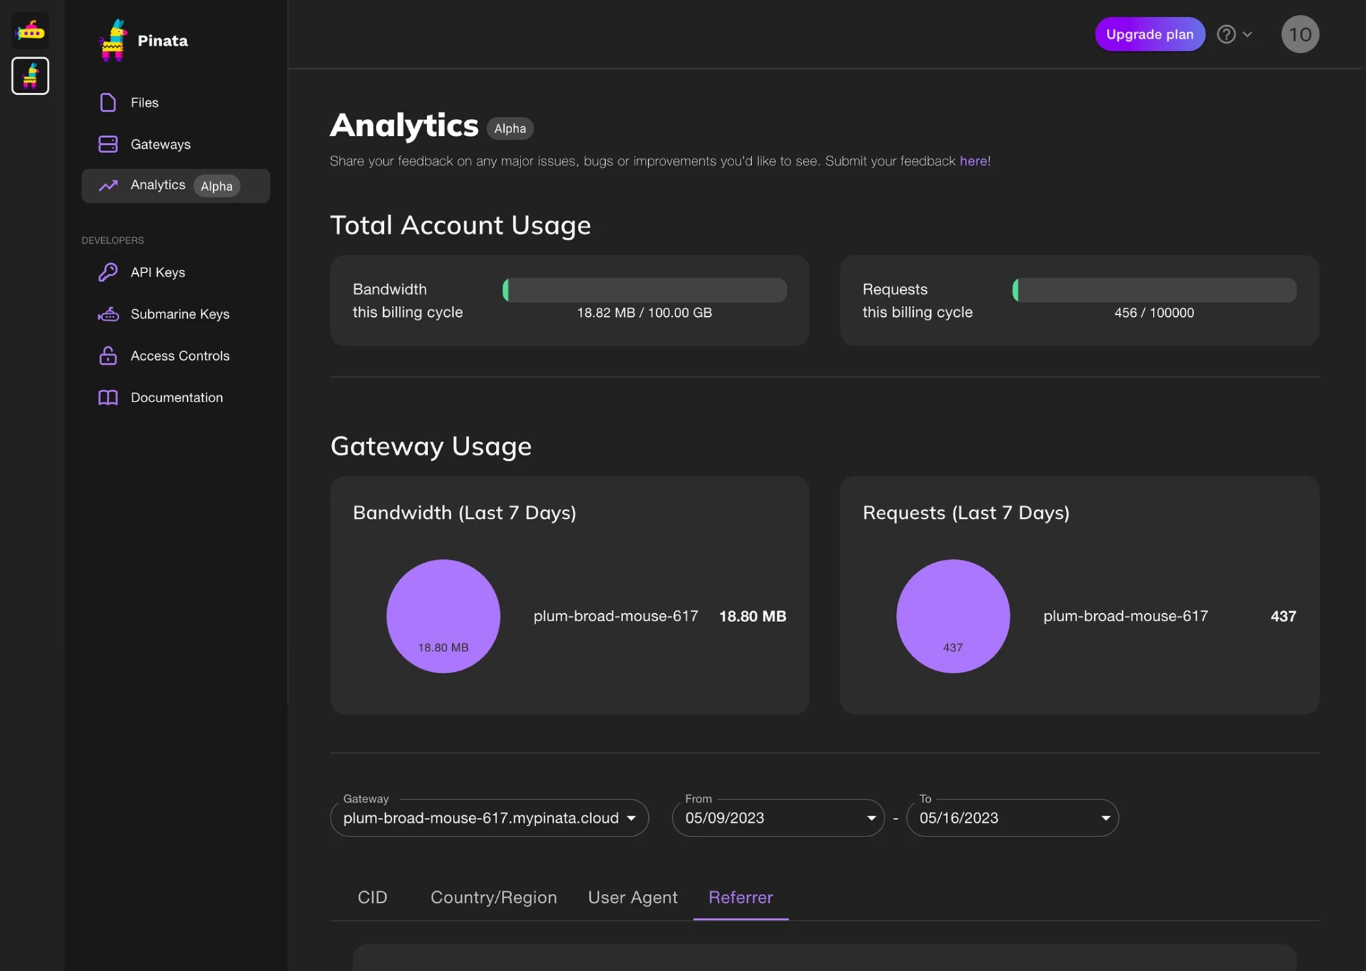The height and width of the screenshot is (971, 1366).
Task: Go to Files in sidebar
Action: pos(176,102)
